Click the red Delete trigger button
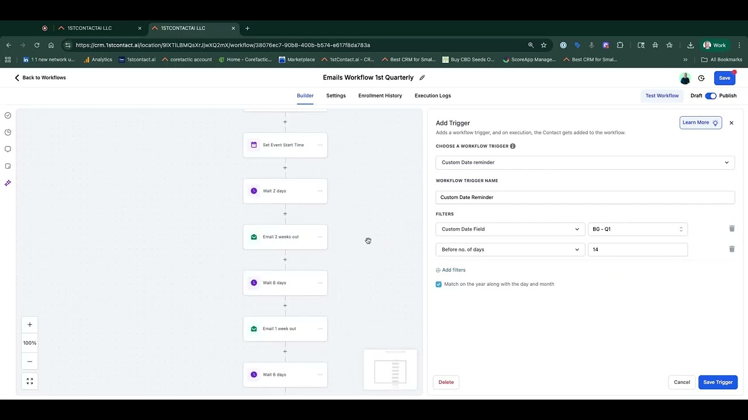This screenshot has height=420, width=748. pos(446,382)
